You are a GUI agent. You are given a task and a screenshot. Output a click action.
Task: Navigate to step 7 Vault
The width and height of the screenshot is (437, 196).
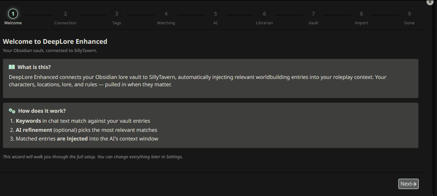pyautogui.click(x=313, y=14)
